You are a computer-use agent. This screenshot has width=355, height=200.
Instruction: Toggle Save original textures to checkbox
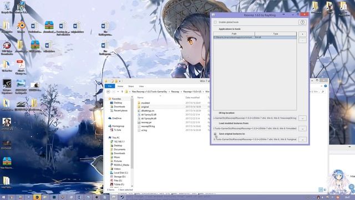click(215, 134)
